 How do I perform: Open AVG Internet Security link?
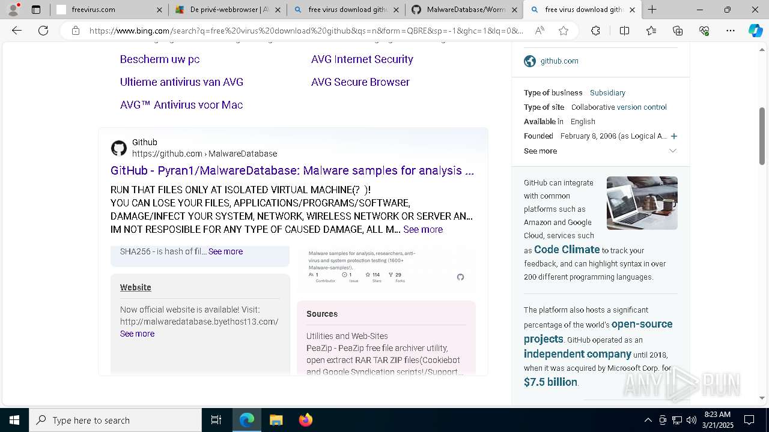click(362, 59)
